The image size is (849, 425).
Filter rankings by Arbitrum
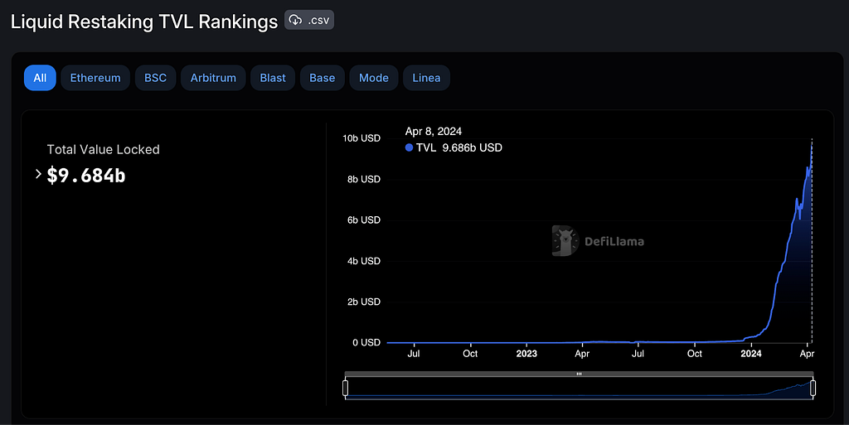213,78
